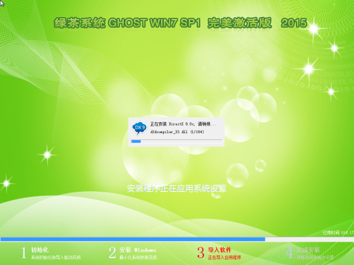Click the red step number 3

[201, 252]
